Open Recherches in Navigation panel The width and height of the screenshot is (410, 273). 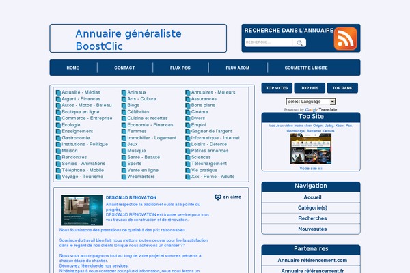pyautogui.click(x=312, y=218)
